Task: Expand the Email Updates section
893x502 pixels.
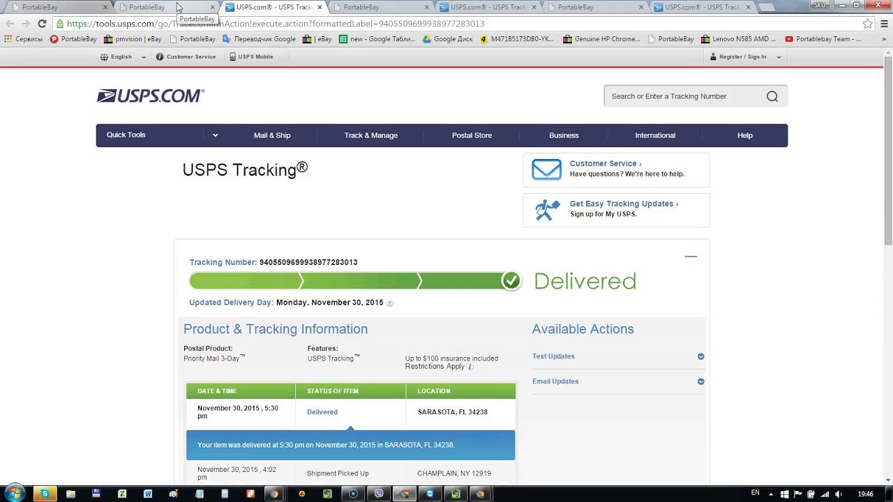Action: pos(701,382)
